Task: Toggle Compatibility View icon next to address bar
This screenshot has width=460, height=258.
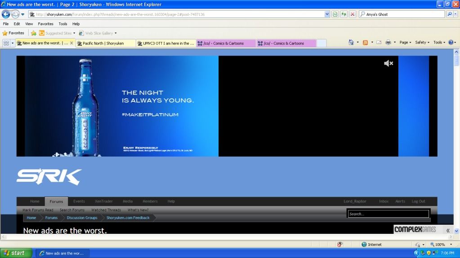Action: [x=335, y=14]
